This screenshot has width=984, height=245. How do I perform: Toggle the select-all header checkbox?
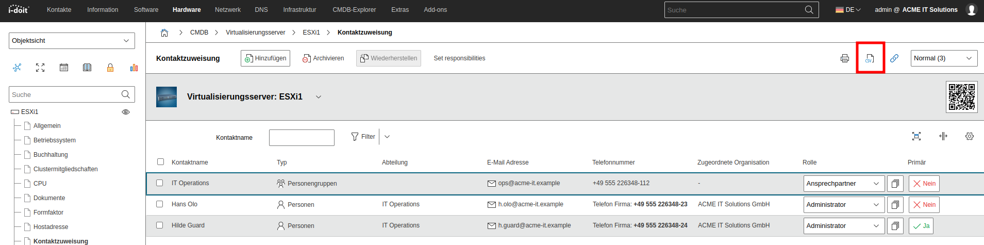point(160,162)
